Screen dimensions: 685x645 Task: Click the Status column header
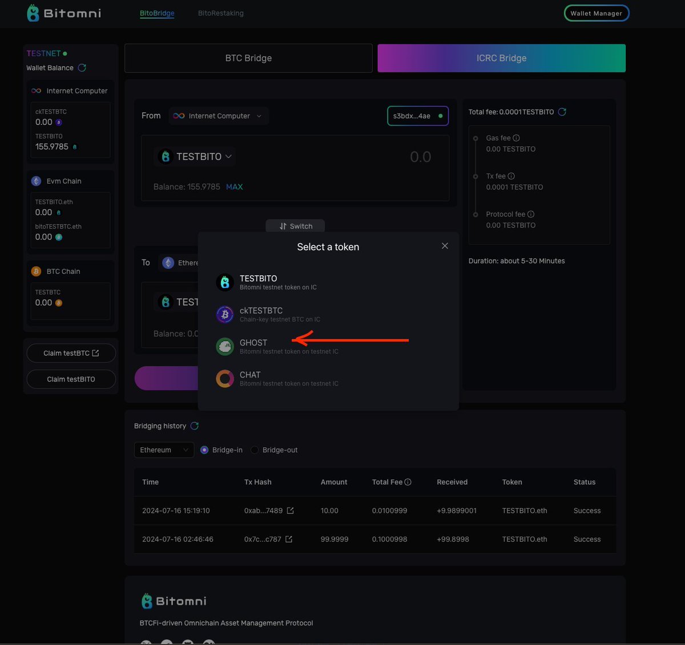585,482
